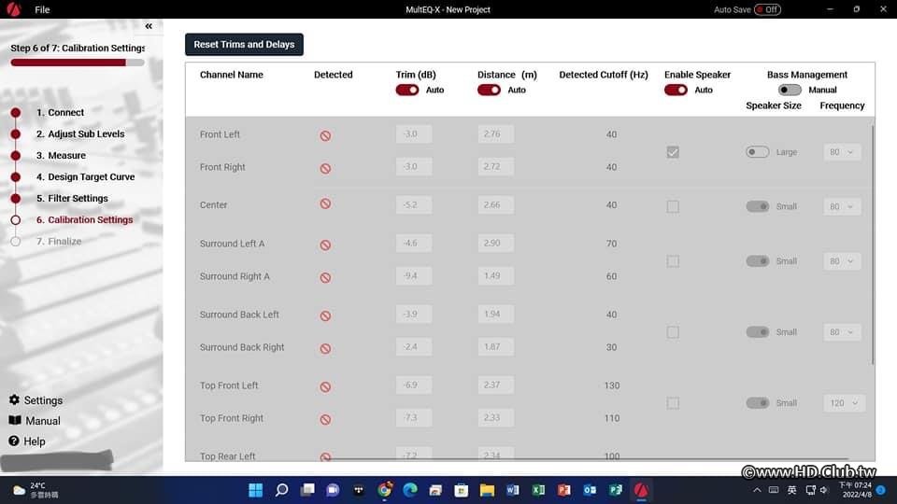Click the Center not-detected icon
897x504 pixels.
click(x=325, y=204)
